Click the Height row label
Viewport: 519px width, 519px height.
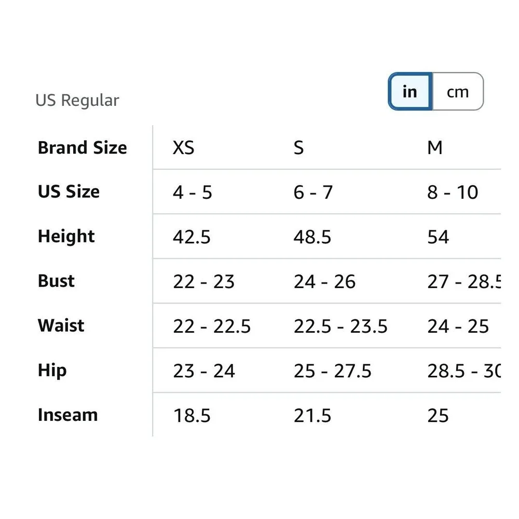66,236
